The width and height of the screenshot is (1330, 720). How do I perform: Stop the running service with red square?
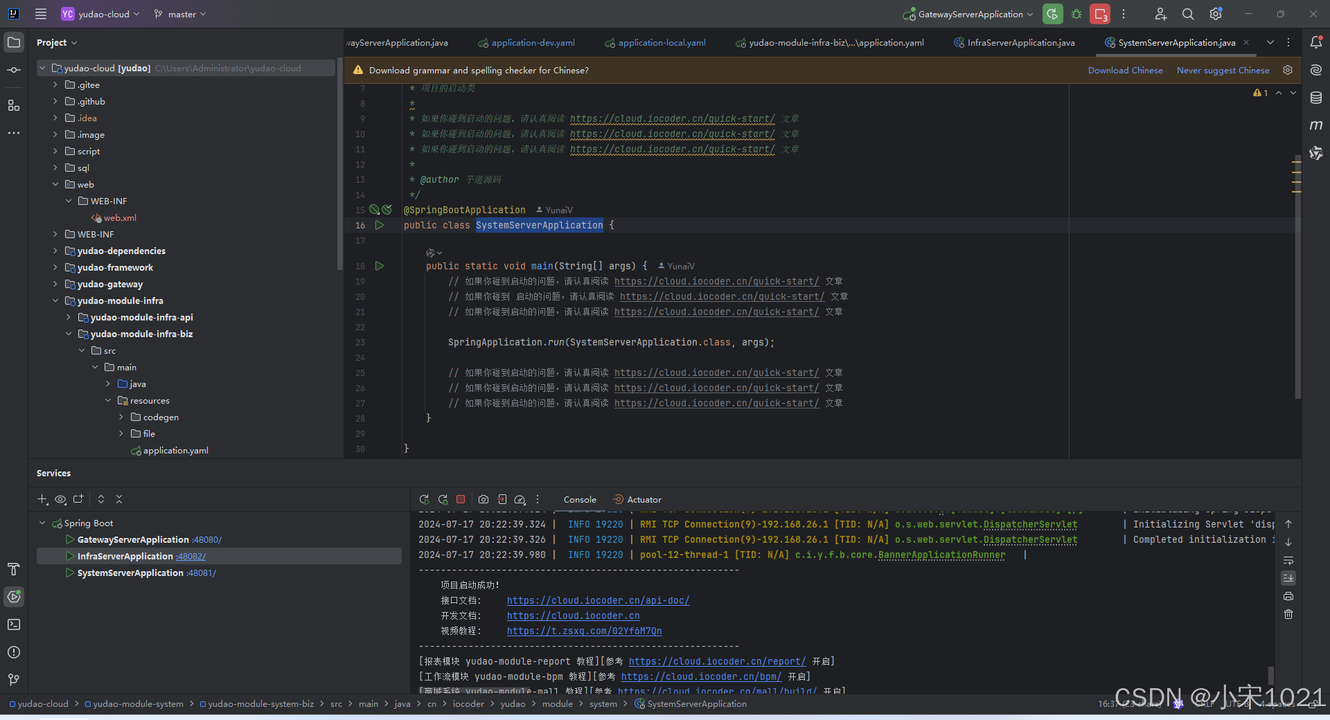coord(461,499)
